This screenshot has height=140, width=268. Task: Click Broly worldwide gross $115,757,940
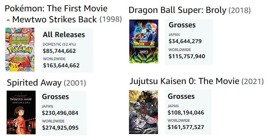coord(187,56)
